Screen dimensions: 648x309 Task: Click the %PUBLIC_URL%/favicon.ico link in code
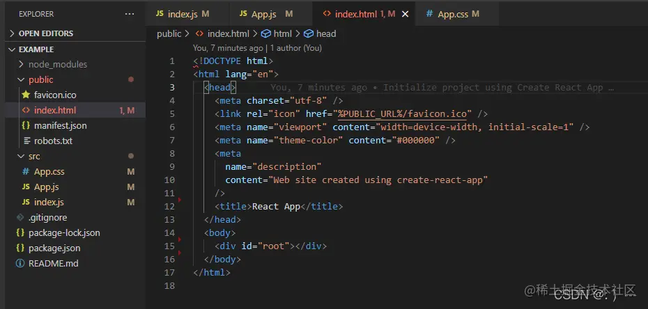pyautogui.click(x=402, y=114)
